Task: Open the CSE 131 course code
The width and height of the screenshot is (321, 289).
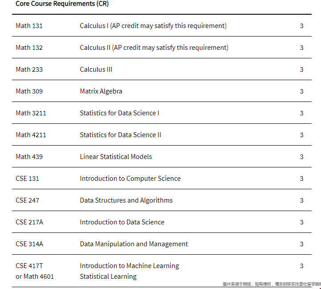Action: click(x=27, y=179)
